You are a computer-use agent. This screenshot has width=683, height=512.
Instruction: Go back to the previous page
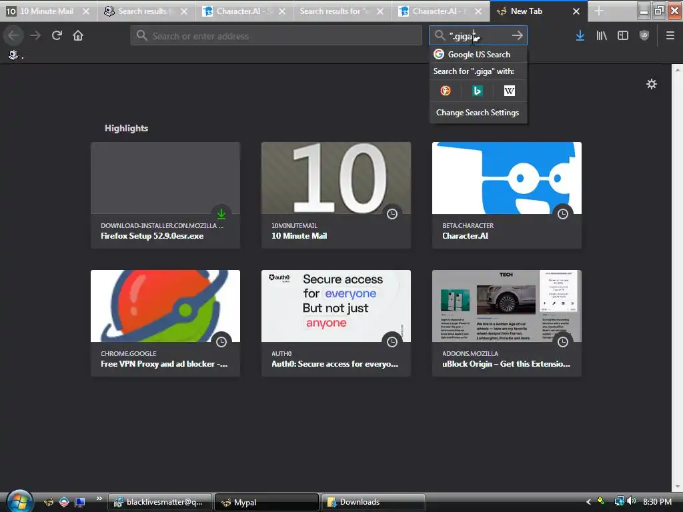pos(13,35)
